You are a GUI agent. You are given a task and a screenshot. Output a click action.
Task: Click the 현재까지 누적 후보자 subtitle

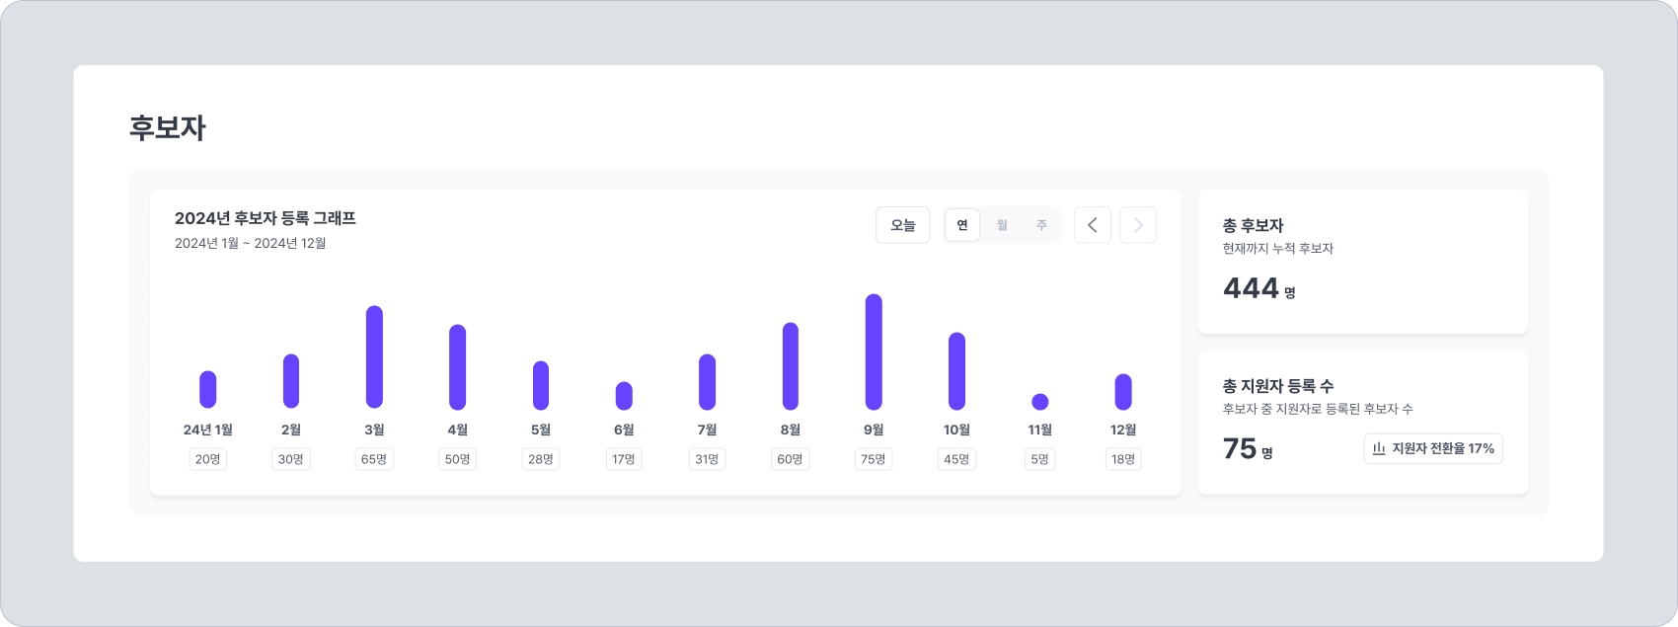click(x=1278, y=249)
